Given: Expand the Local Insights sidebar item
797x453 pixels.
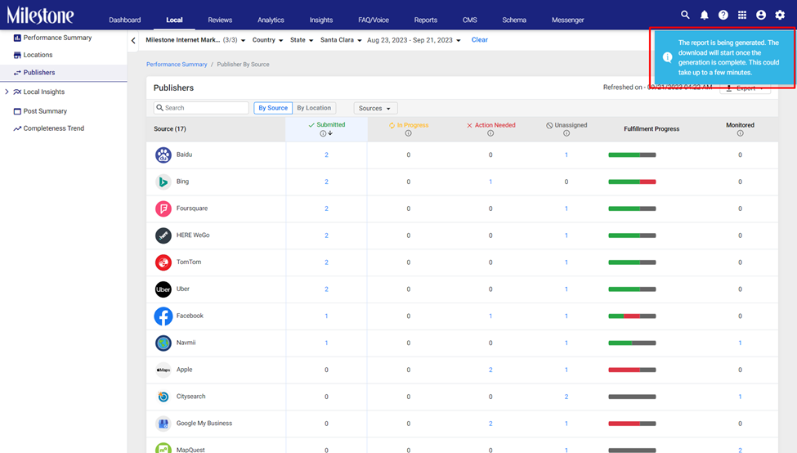Looking at the screenshot, I should [7, 92].
